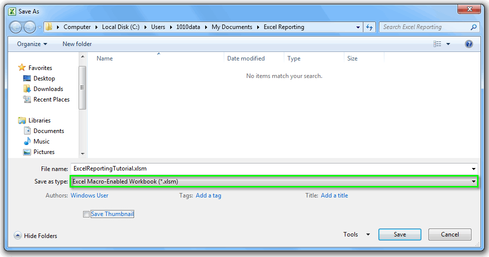Screen dimensions: 489x257
Task: Click the Excel Reporting breadcrumb segment
Action: (x=284, y=27)
